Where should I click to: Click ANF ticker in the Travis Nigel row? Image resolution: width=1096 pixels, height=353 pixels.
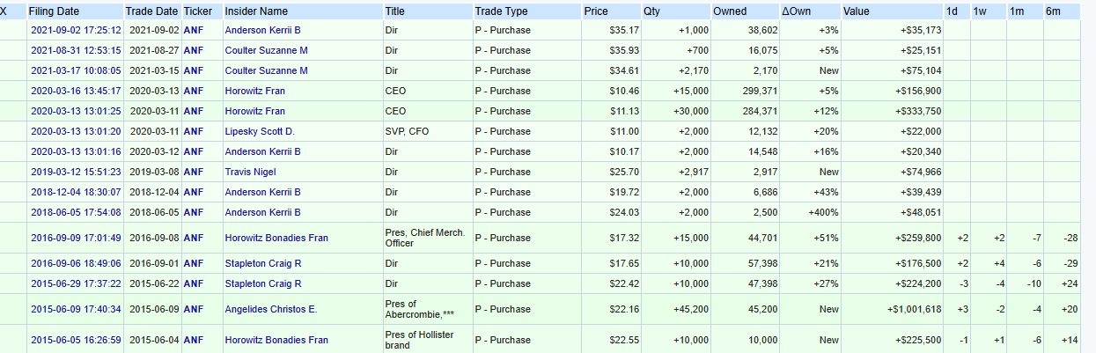[193, 172]
